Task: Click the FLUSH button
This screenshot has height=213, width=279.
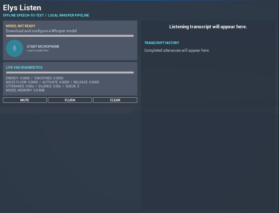Action: pyautogui.click(x=70, y=100)
